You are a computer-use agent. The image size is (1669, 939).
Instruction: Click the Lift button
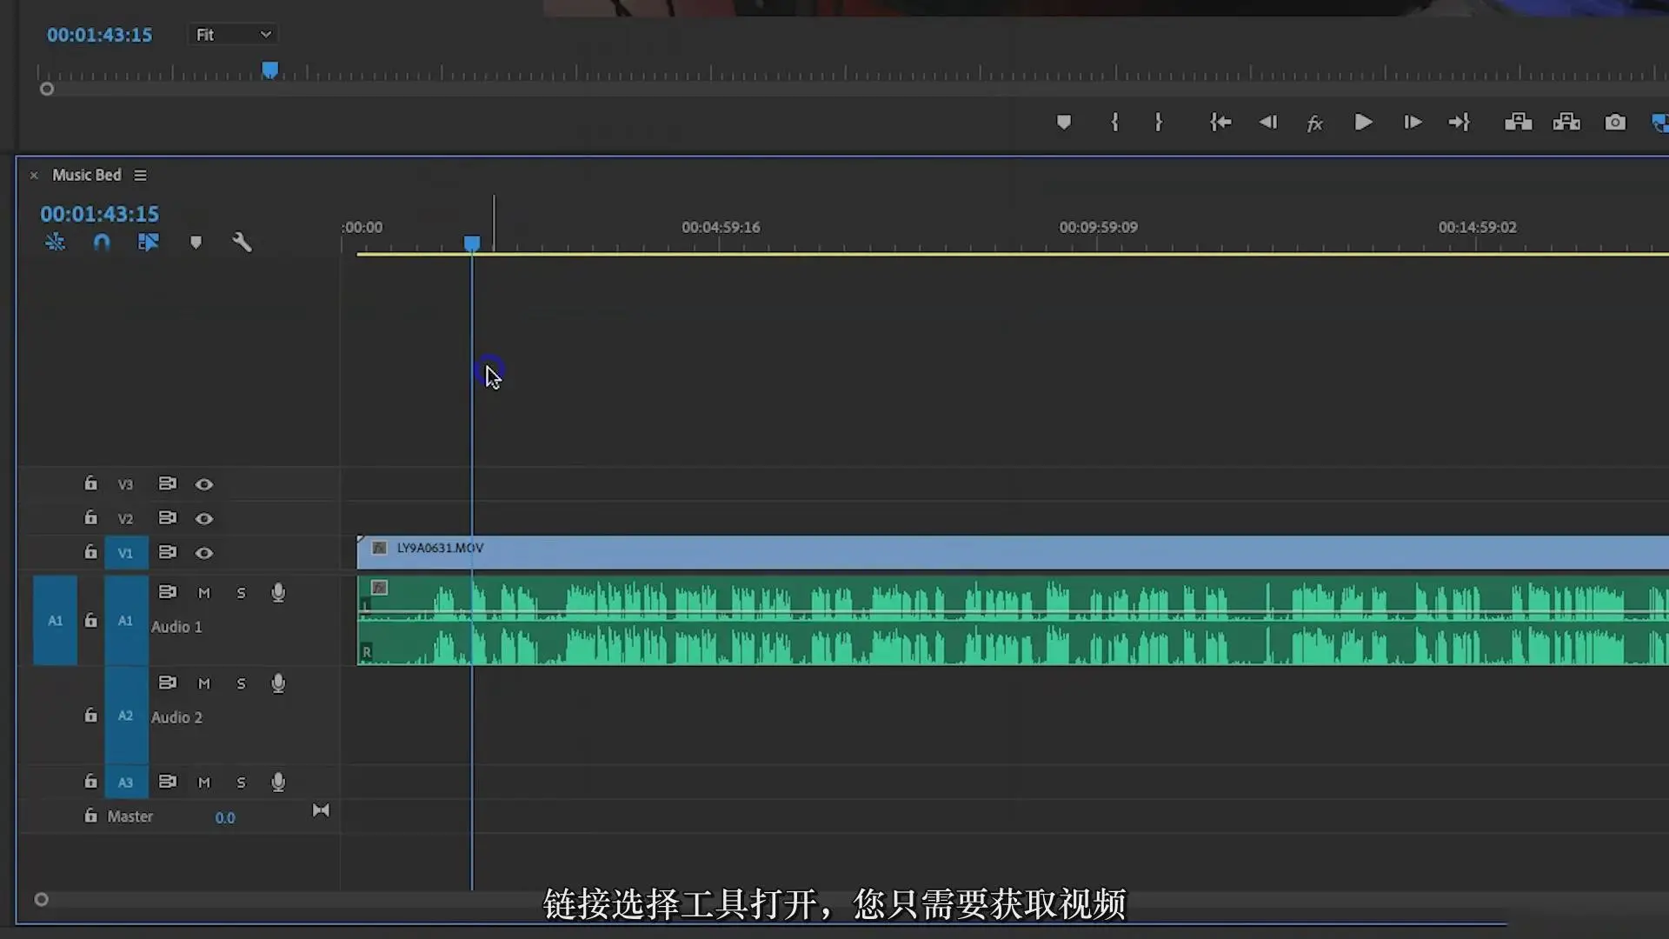tap(1518, 123)
